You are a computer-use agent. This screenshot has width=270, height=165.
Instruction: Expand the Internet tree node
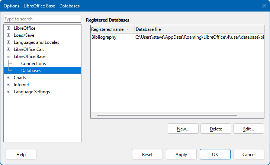(8, 85)
